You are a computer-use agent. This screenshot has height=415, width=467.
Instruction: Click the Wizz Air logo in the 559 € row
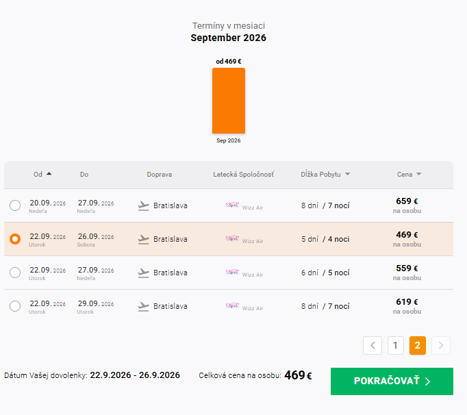click(232, 272)
